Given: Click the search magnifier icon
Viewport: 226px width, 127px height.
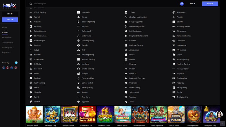Looking at the screenshot, I should 31,4.
